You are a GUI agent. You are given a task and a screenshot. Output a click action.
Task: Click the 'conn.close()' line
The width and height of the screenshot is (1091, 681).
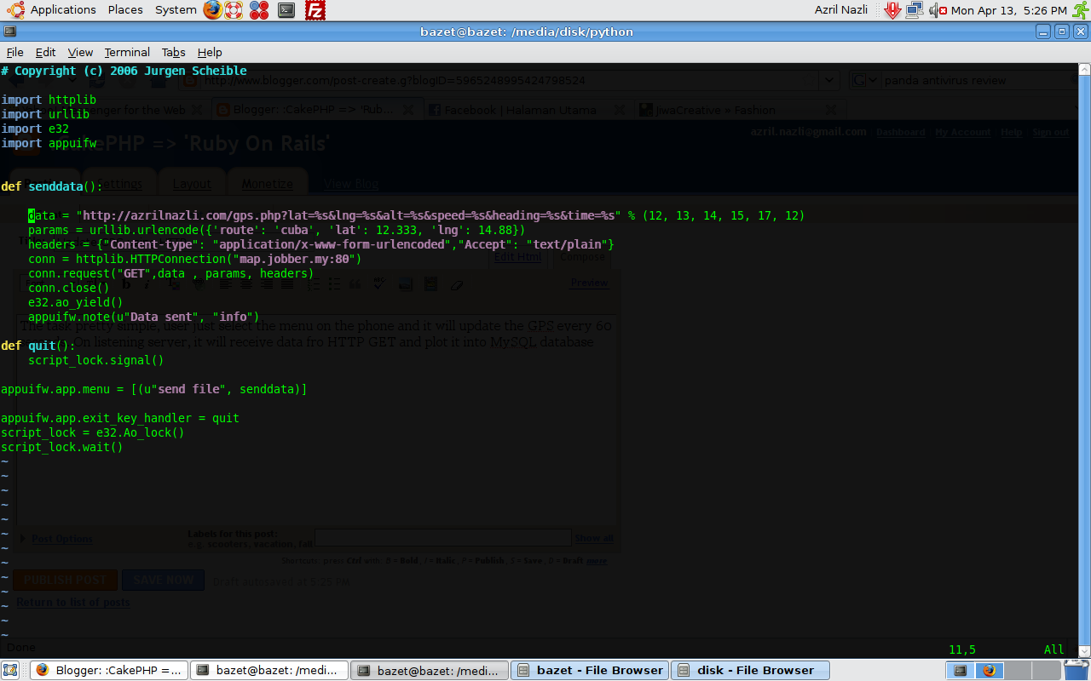click(x=69, y=288)
